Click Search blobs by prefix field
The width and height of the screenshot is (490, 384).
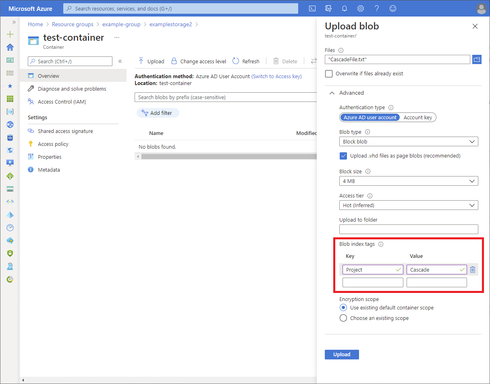(226, 97)
